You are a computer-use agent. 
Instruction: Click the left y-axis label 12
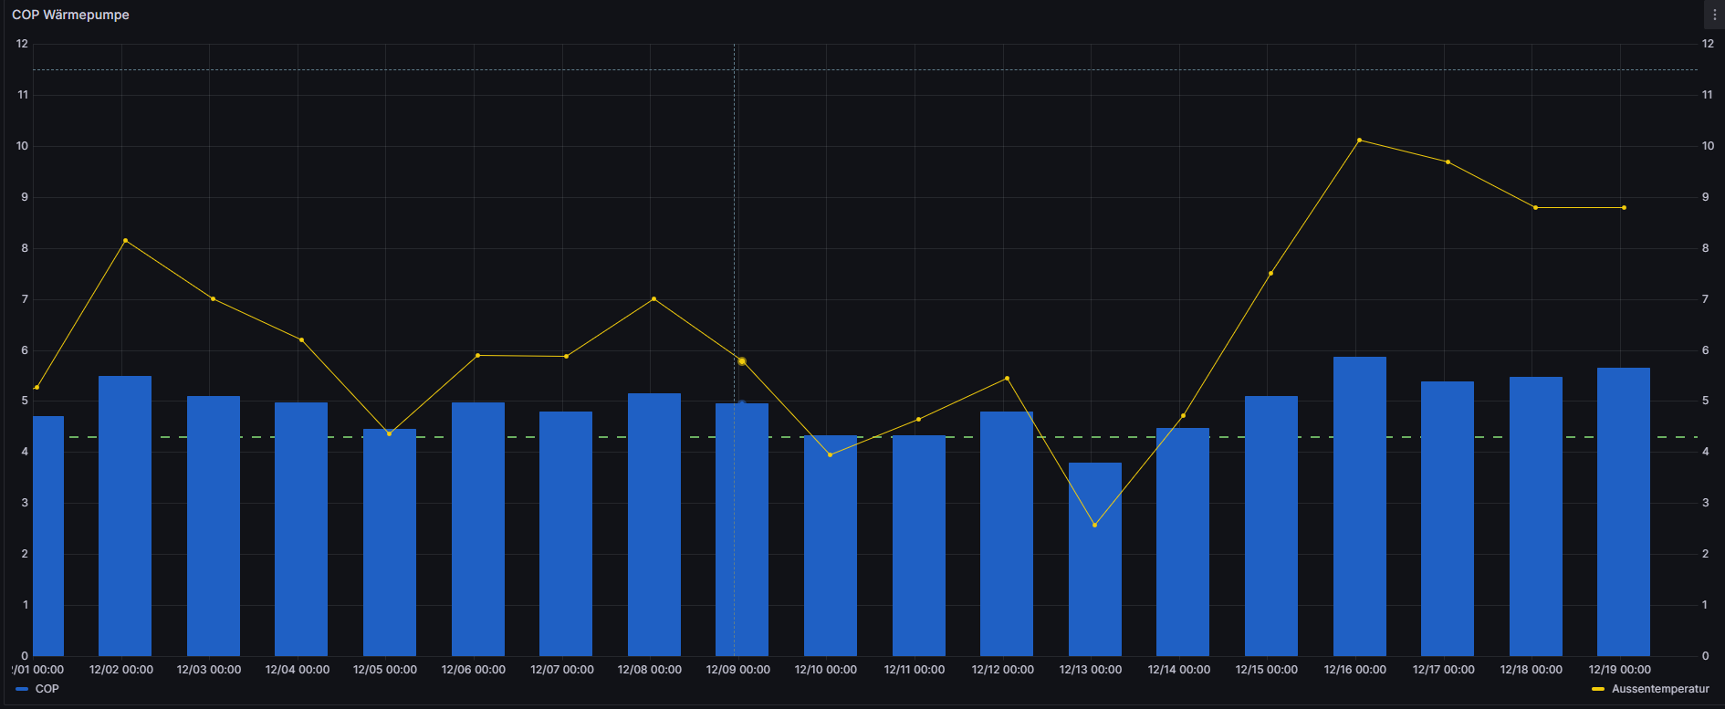[23, 44]
